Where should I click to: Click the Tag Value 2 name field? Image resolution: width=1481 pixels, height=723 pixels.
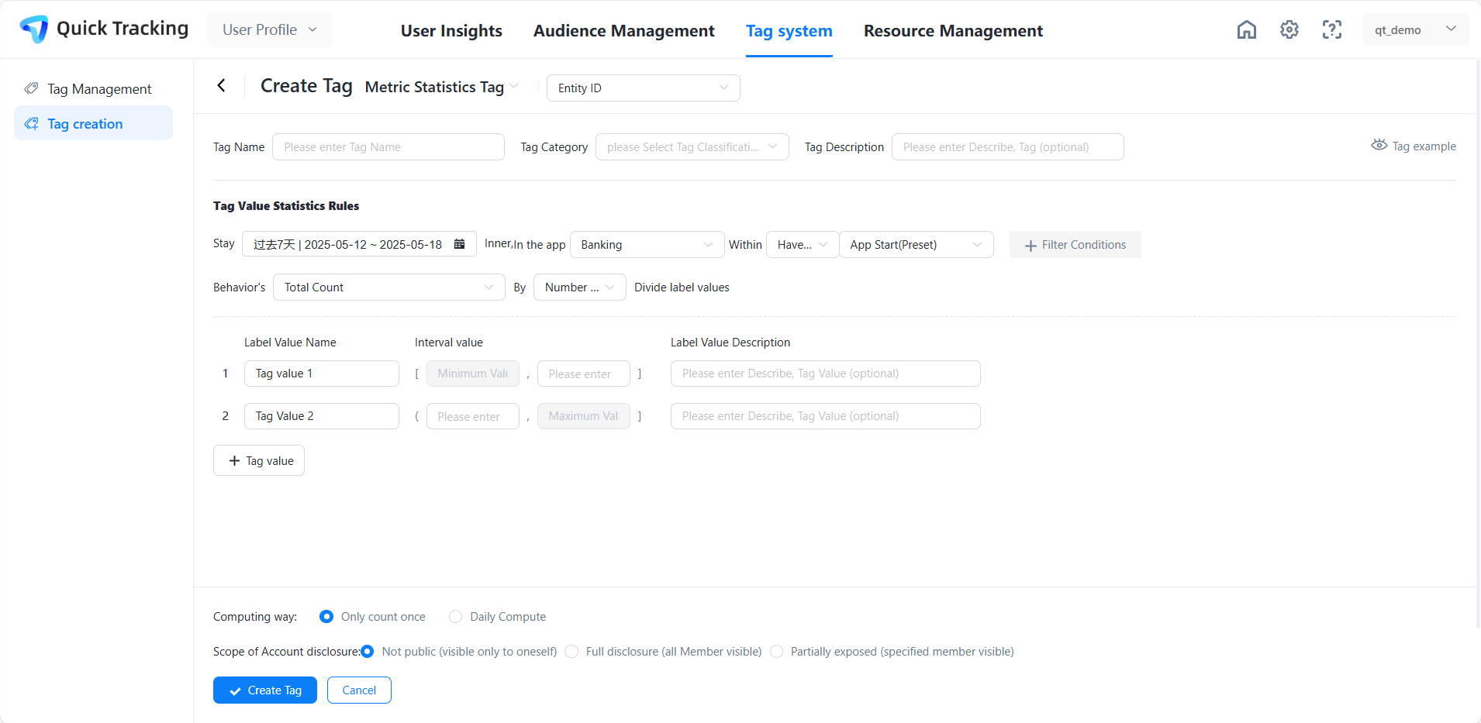click(x=322, y=416)
